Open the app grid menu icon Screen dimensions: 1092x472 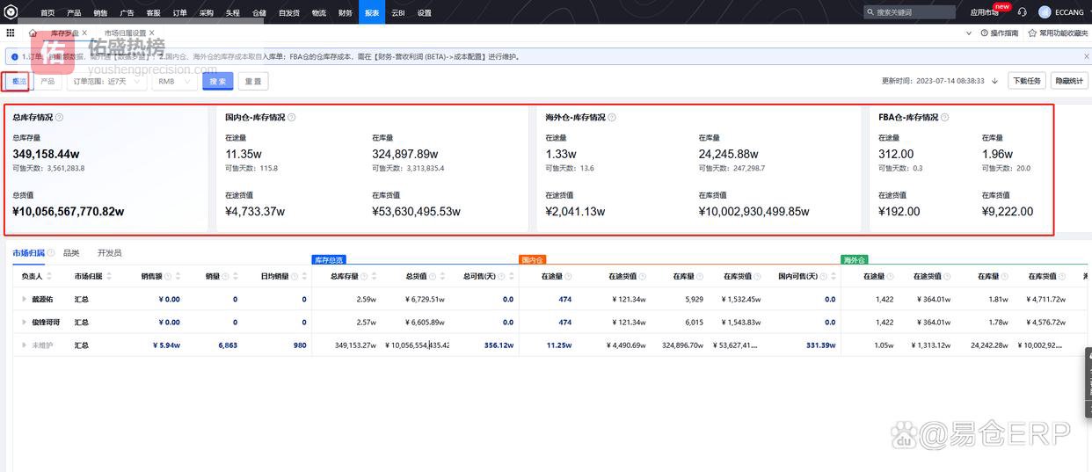[x=11, y=33]
